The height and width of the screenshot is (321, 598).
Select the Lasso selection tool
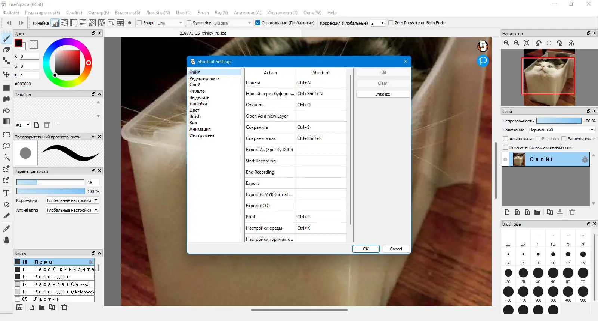6,146
